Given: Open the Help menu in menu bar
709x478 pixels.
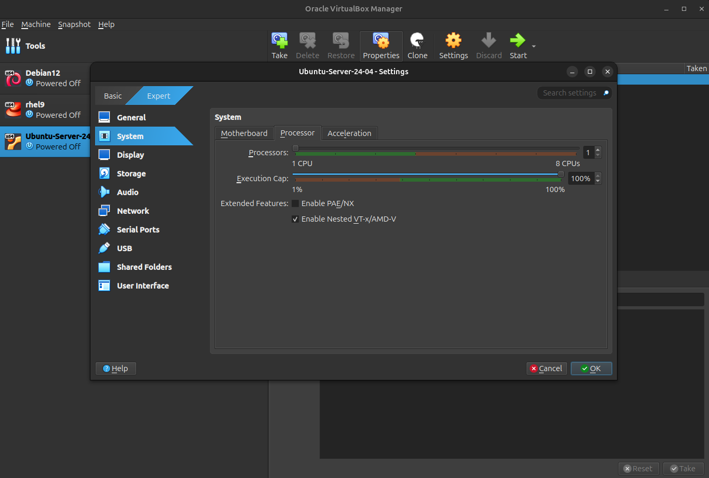Looking at the screenshot, I should (x=106, y=24).
